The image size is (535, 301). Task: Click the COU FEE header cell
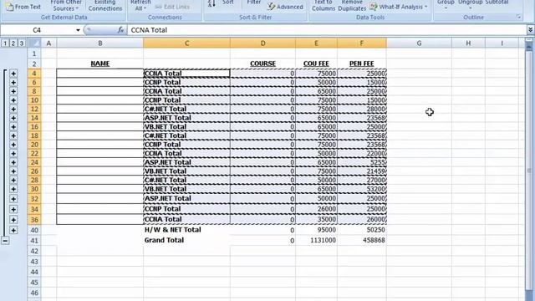pyautogui.click(x=316, y=64)
